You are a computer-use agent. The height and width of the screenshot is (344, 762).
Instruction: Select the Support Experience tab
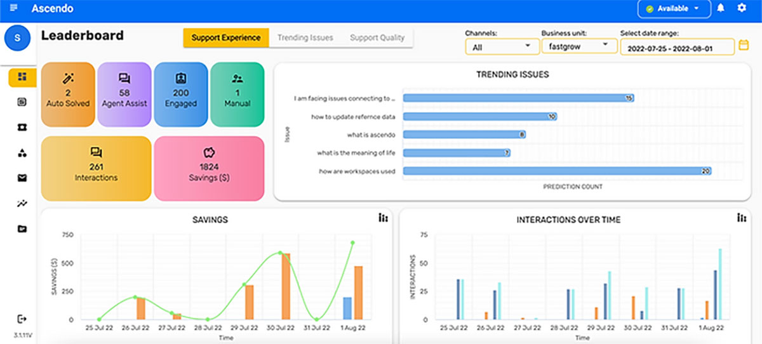(226, 37)
